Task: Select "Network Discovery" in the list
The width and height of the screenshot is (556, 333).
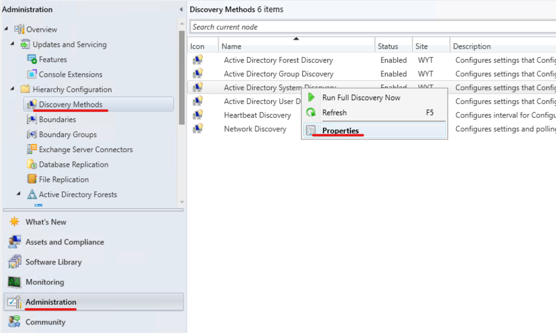Action: tap(255, 129)
